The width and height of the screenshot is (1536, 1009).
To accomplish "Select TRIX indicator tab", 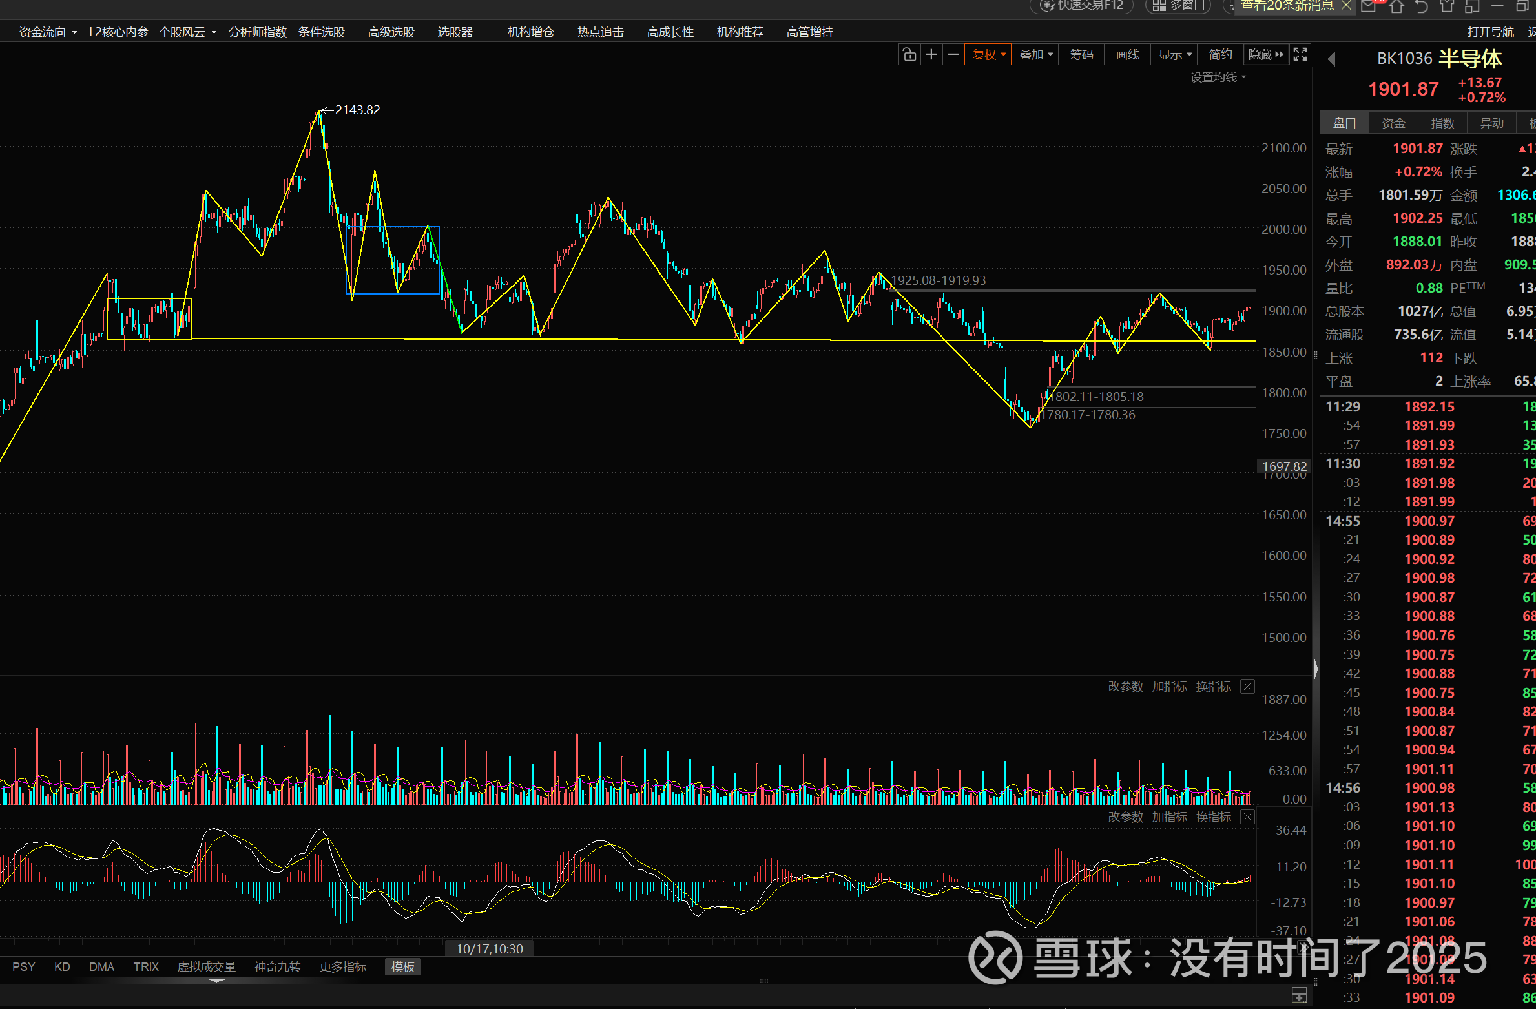I will [145, 967].
